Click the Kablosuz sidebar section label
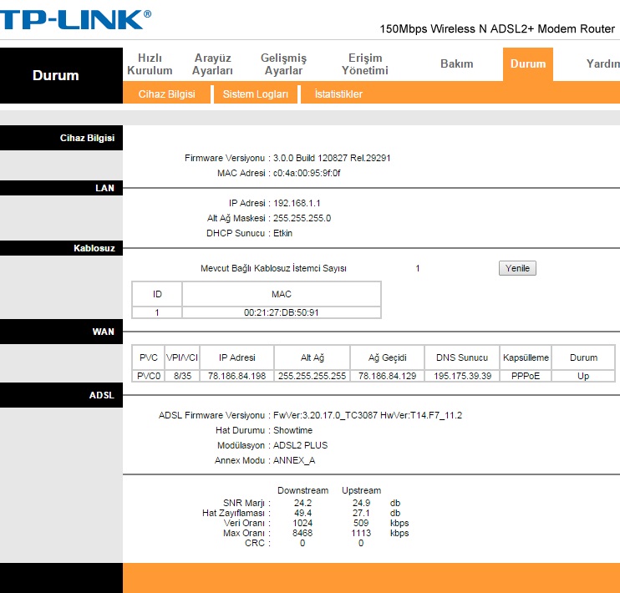Image resolution: width=620 pixels, height=593 pixels. (x=94, y=248)
